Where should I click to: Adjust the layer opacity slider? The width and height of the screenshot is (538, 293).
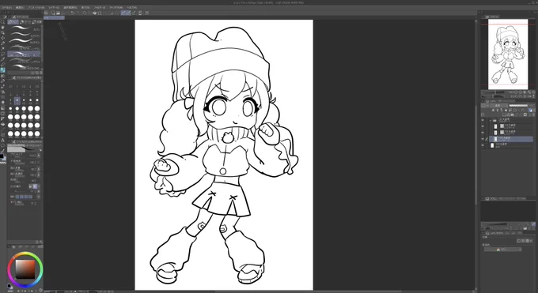518,106
